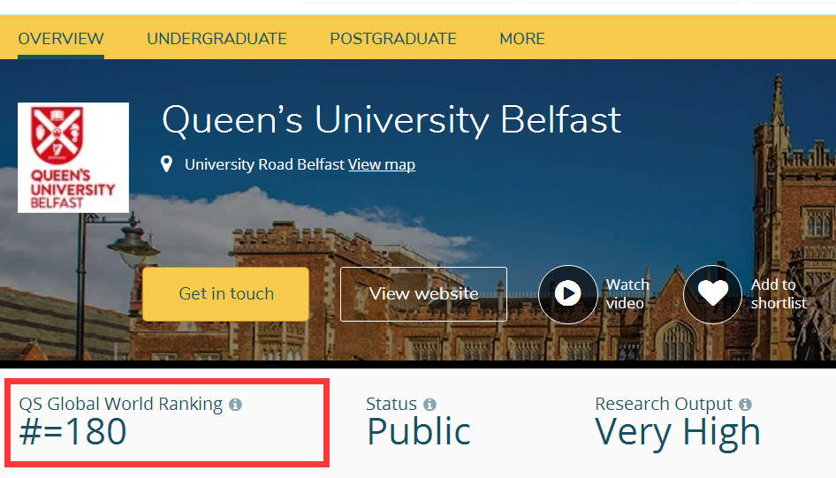
Task: Click the #=180 ranking value
Action: point(73,433)
